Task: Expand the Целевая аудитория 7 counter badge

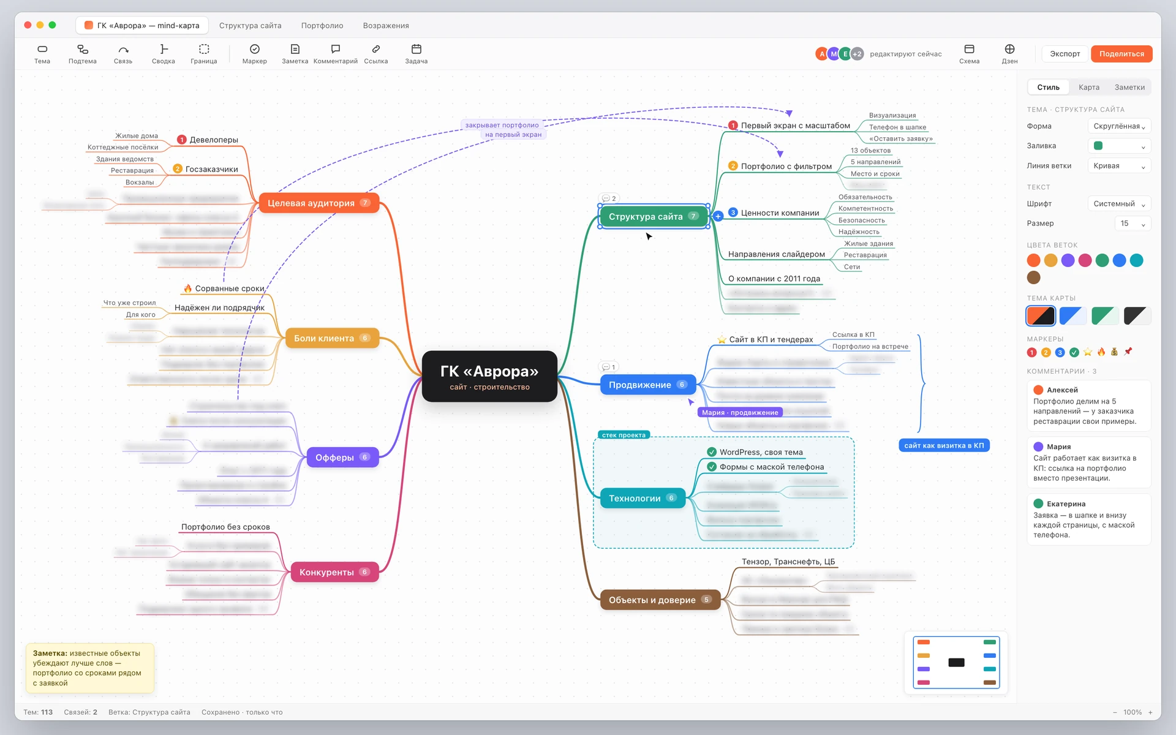Action: coord(365,203)
